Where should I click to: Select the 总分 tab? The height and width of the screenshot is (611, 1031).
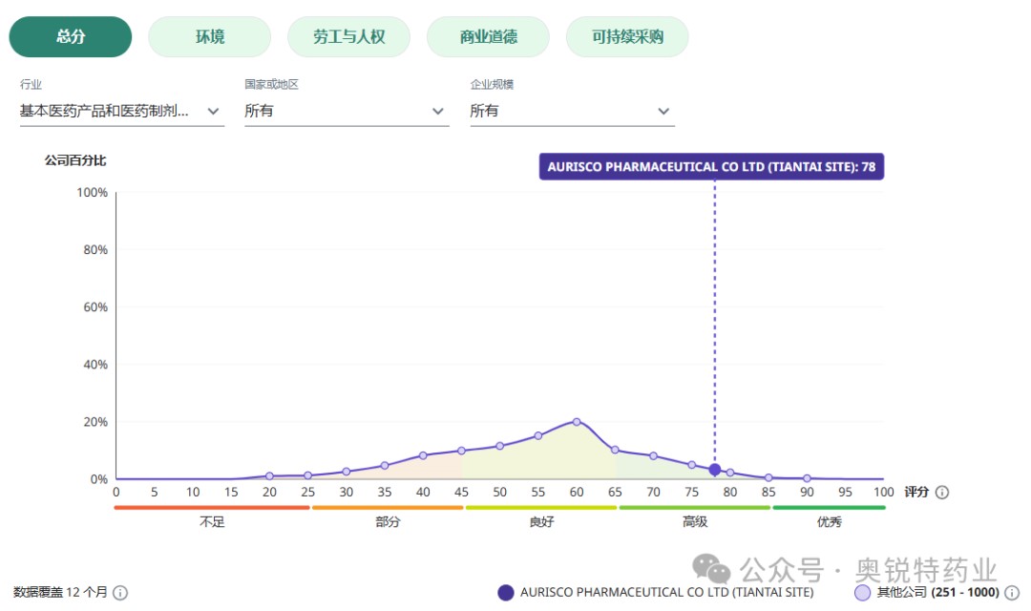[x=71, y=37]
